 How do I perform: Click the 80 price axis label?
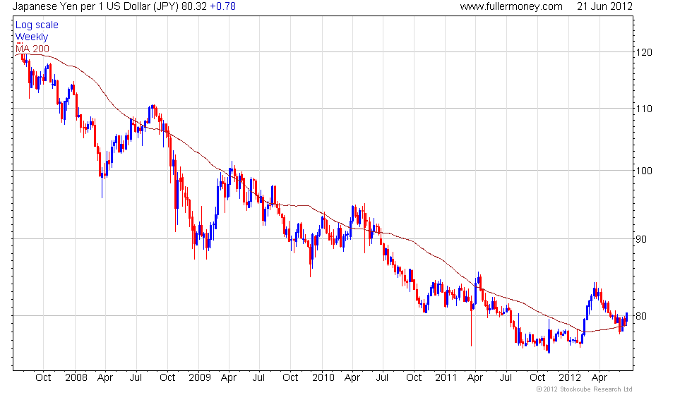tap(641, 316)
